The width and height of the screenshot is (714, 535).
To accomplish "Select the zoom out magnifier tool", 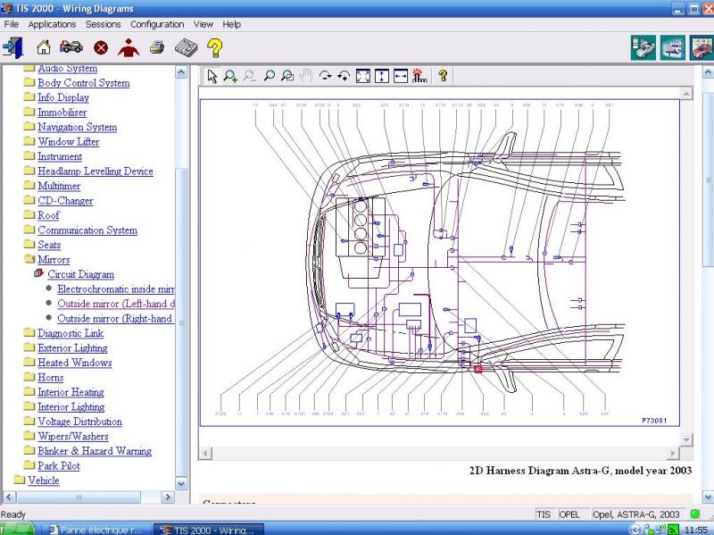I will [250, 76].
